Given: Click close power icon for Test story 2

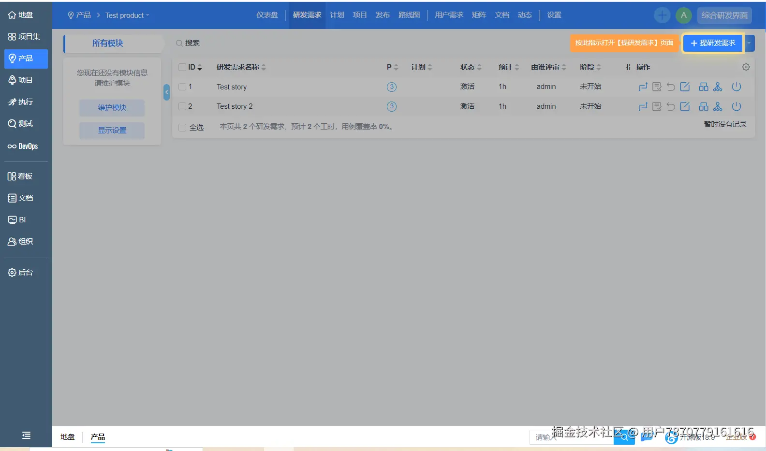Looking at the screenshot, I should coord(737,107).
